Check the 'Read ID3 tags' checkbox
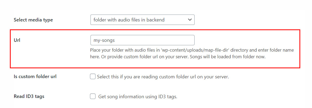The width and height of the screenshot is (312, 108). pos(93,96)
